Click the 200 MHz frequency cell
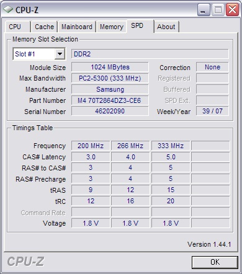The image size is (242, 274). coord(91,146)
